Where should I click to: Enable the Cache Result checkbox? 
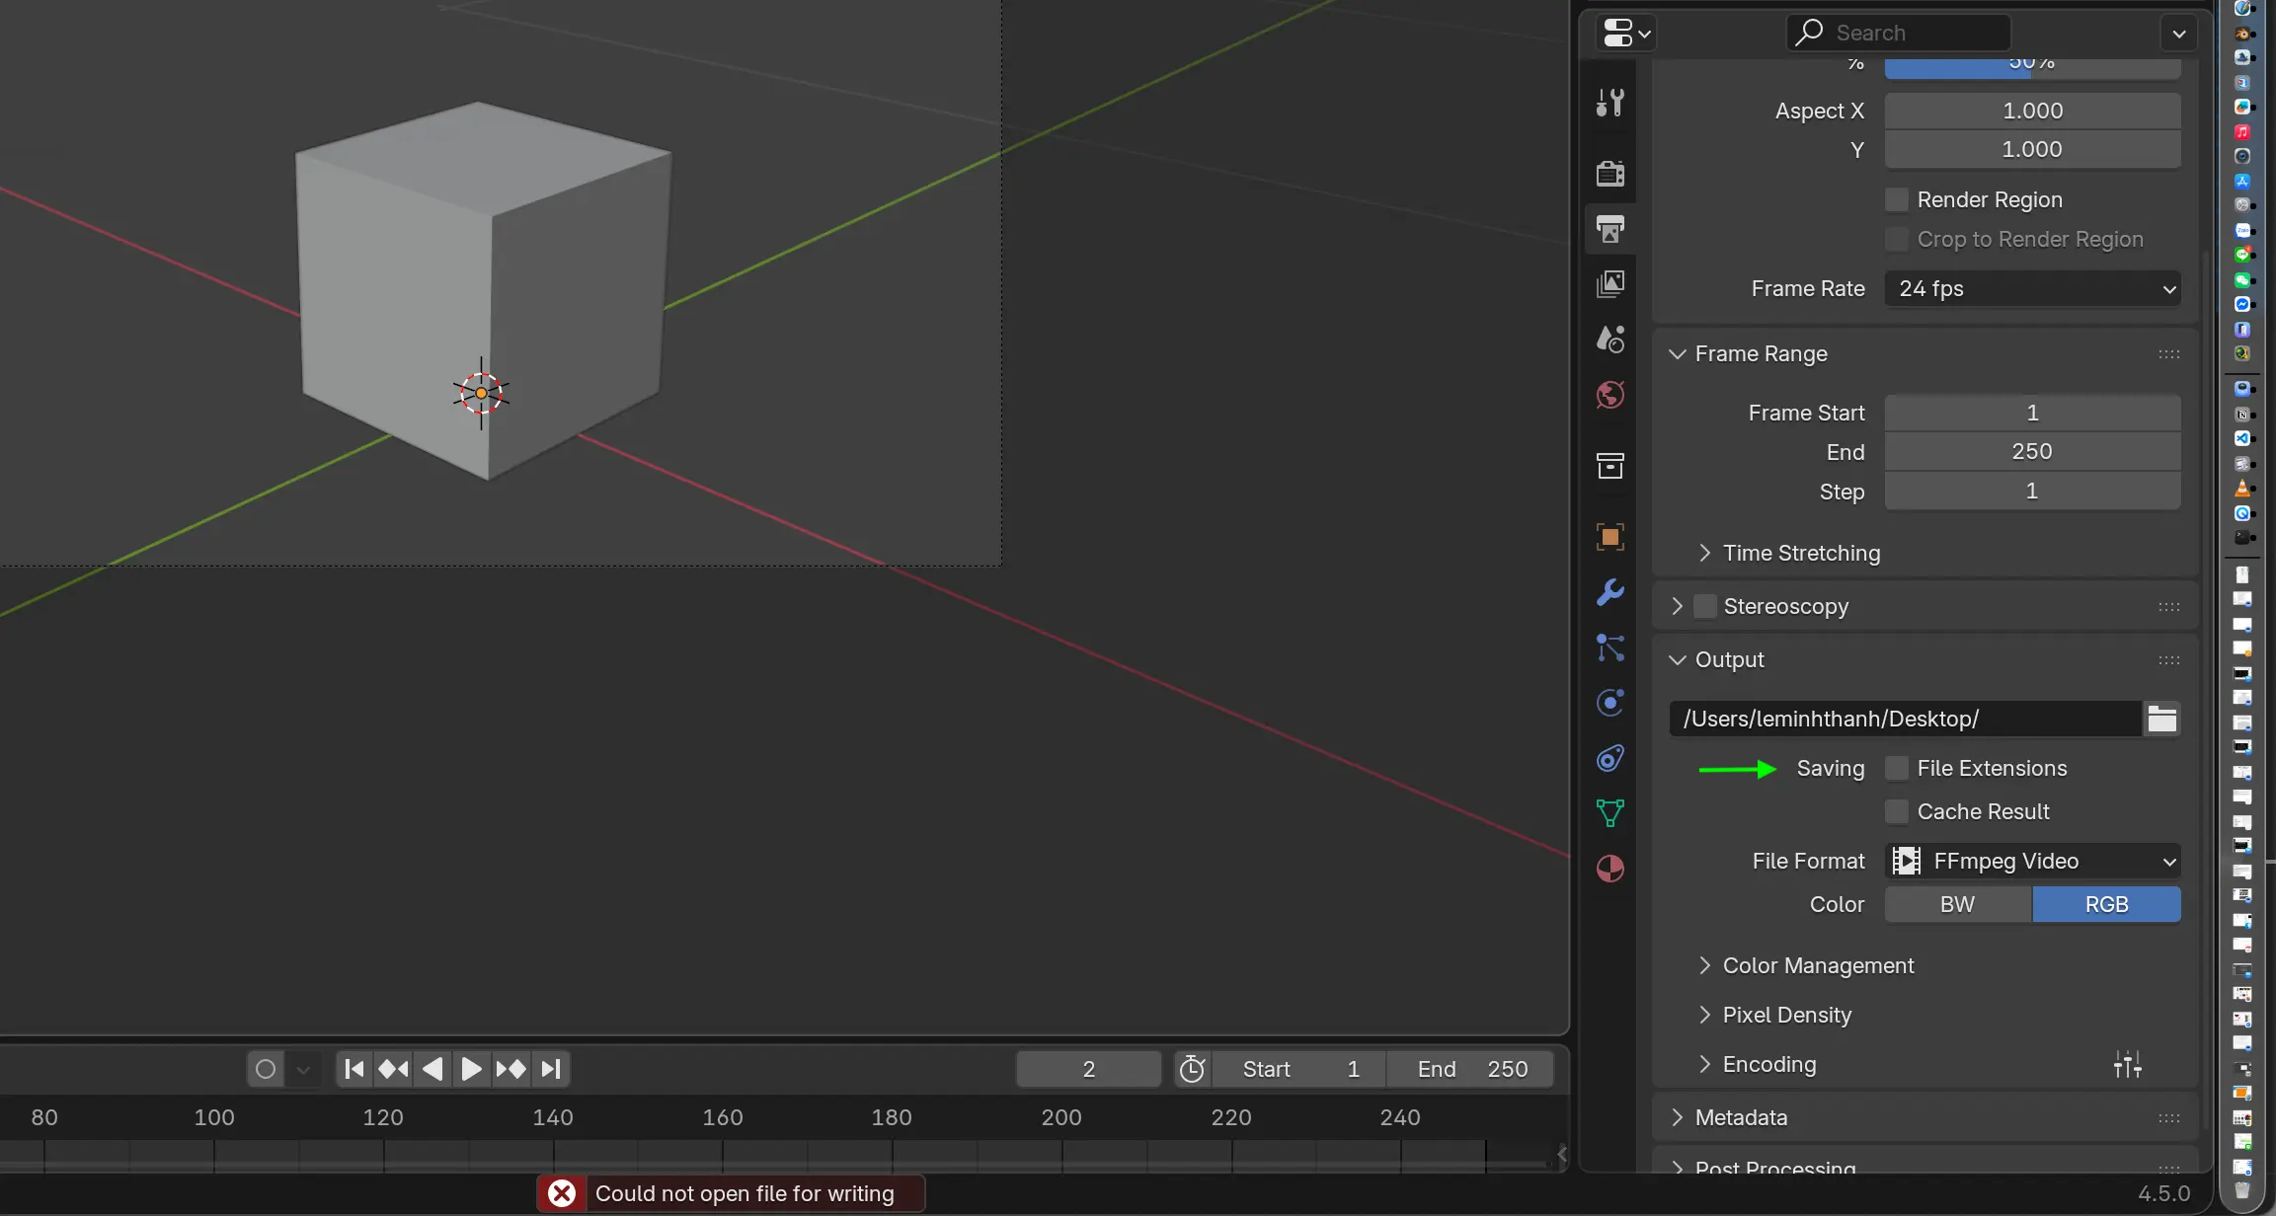coord(1897,812)
